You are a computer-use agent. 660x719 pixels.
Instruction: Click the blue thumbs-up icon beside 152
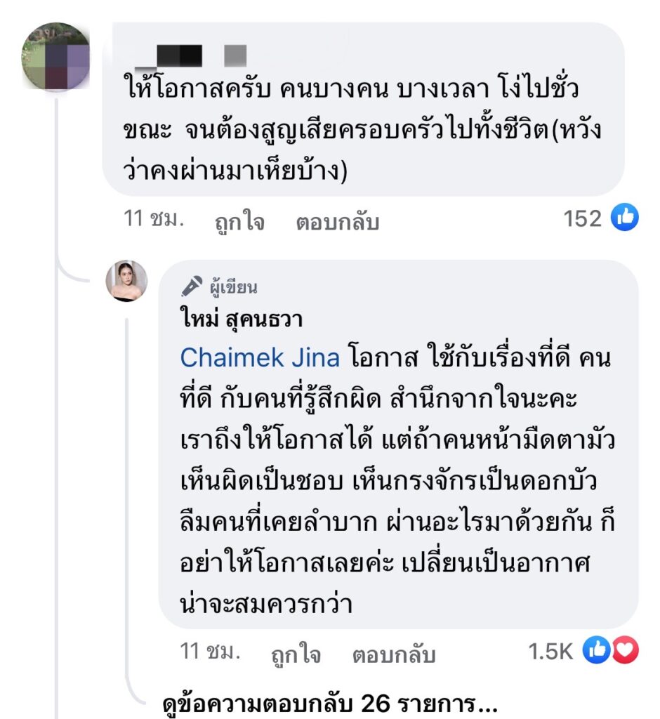pyautogui.click(x=624, y=219)
